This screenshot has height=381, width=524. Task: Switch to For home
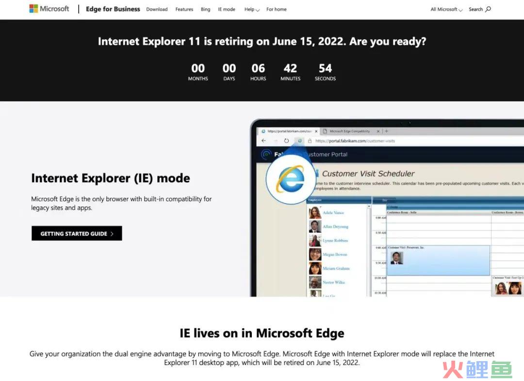pos(277,9)
